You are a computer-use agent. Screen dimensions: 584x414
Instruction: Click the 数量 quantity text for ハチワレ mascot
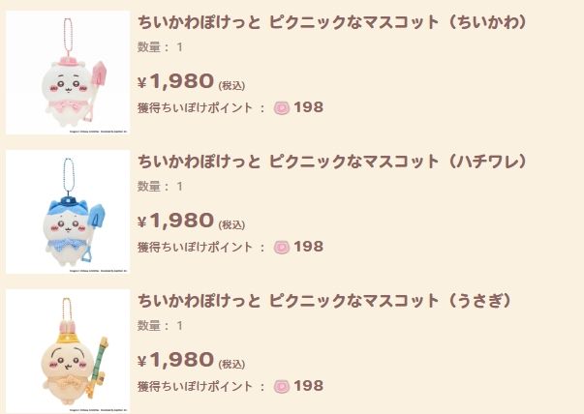(x=160, y=186)
